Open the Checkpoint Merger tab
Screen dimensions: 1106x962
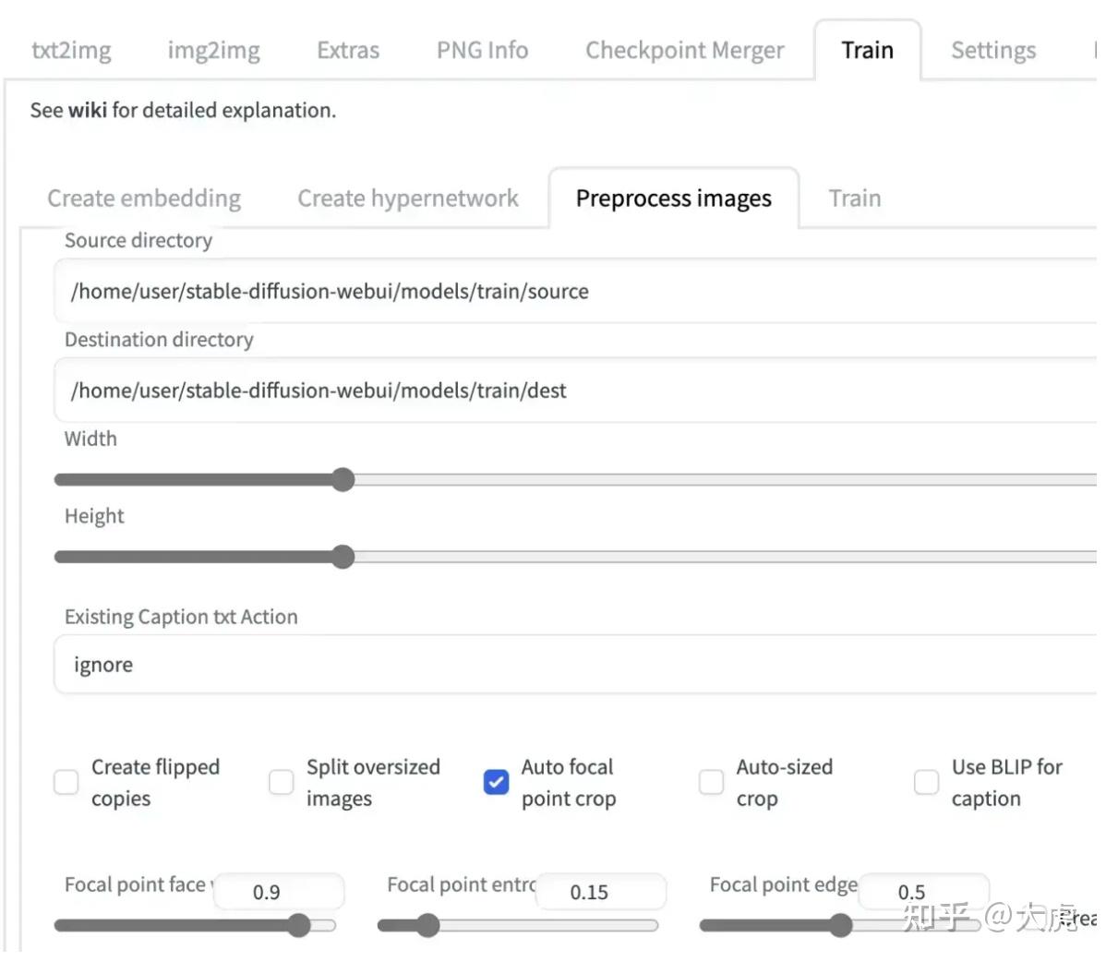pos(684,50)
